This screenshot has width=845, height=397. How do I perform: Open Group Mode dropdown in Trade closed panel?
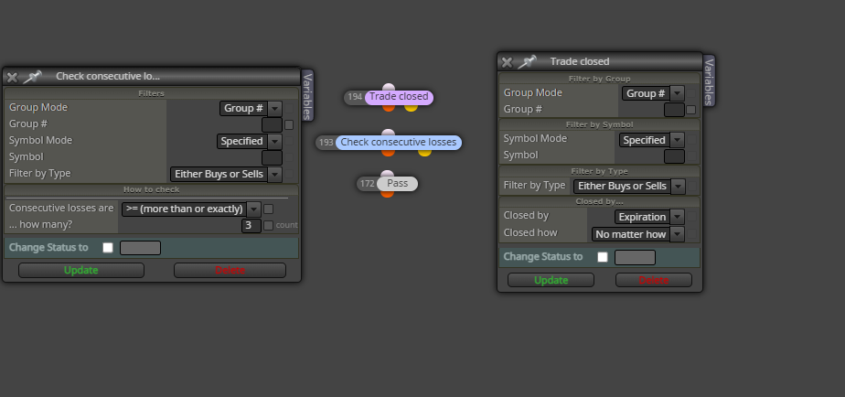click(x=653, y=93)
